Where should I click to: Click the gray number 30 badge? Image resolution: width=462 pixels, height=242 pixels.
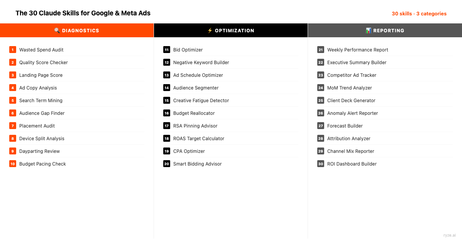321,164
